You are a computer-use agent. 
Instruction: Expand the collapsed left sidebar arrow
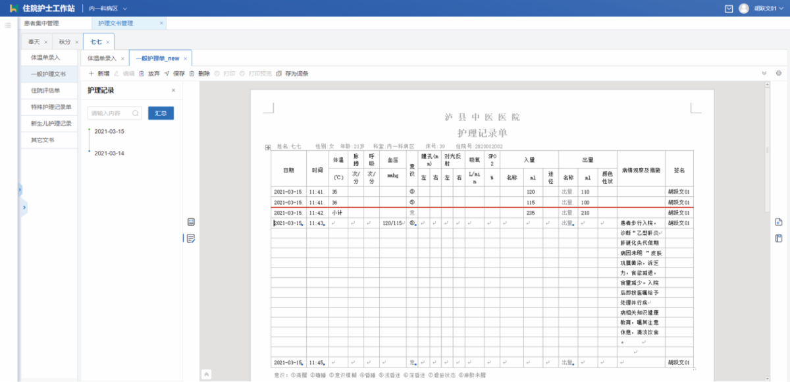[24, 207]
